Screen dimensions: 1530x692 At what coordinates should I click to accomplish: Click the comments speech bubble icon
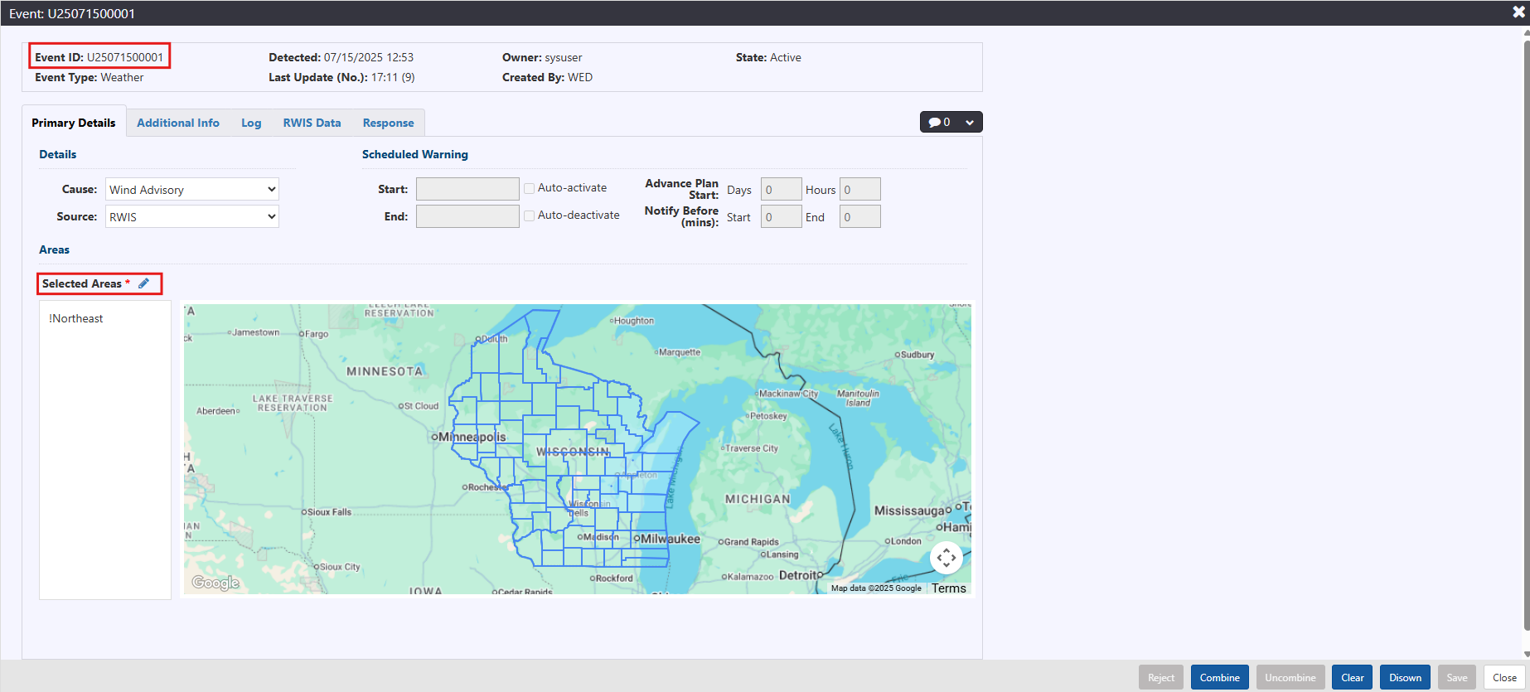point(934,123)
